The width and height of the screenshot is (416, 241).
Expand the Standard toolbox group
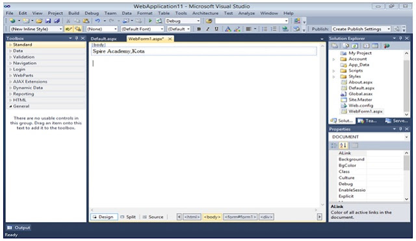[x=10, y=45]
